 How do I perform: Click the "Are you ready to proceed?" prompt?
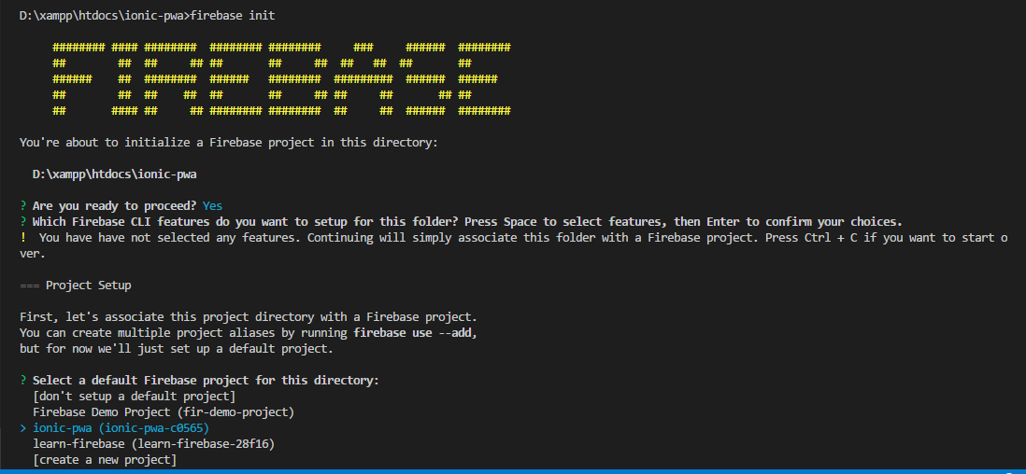pos(115,206)
